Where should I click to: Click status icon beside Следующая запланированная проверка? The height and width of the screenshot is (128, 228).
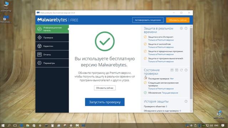coord(145,83)
